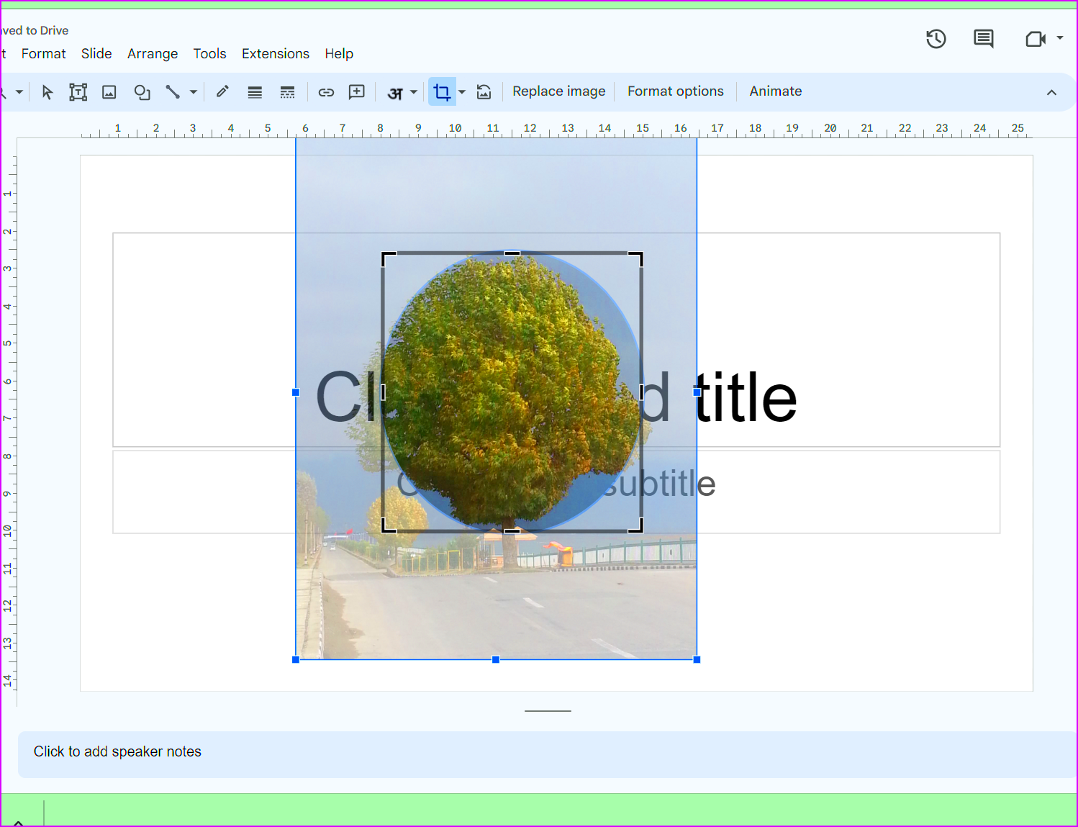Viewport: 1078px width, 827px height.
Task: Expand the input tools dropdown arrow
Action: click(x=414, y=92)
